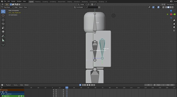Collapse the _Rig channel
The height and width of the screenshot is (97, 177).
point(1,92)
